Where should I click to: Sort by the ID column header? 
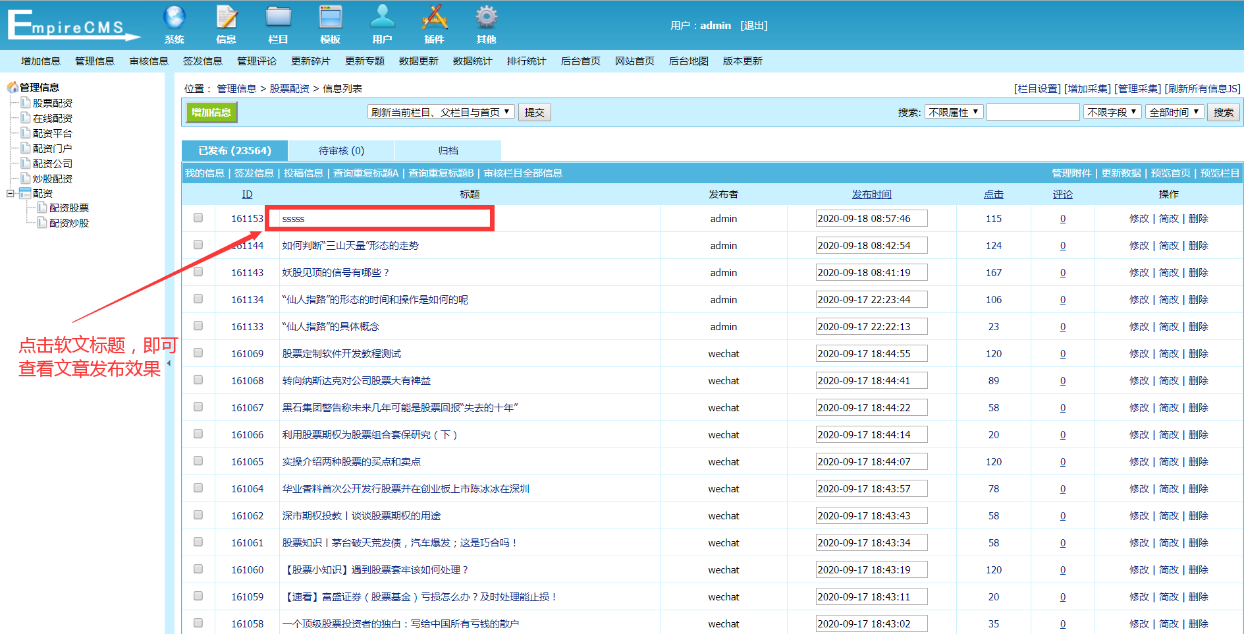(247, 194)
